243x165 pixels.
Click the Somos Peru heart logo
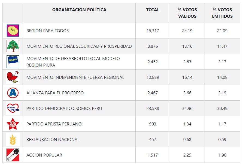[x=13, y=108]
